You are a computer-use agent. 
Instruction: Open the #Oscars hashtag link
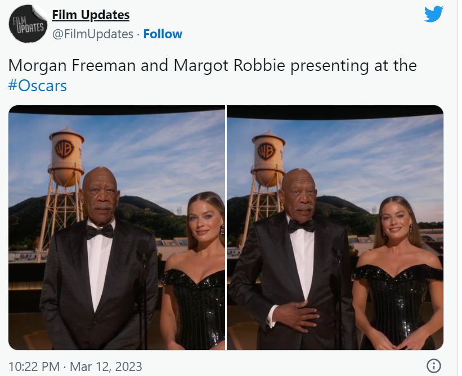coord(37,86)
